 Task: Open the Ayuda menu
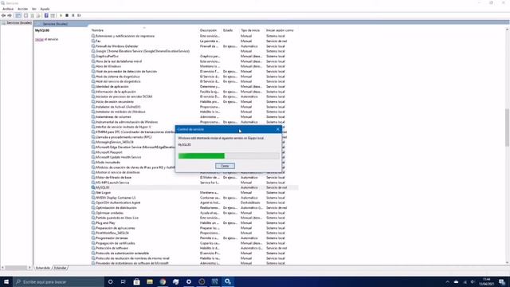(x=45, y=9)
